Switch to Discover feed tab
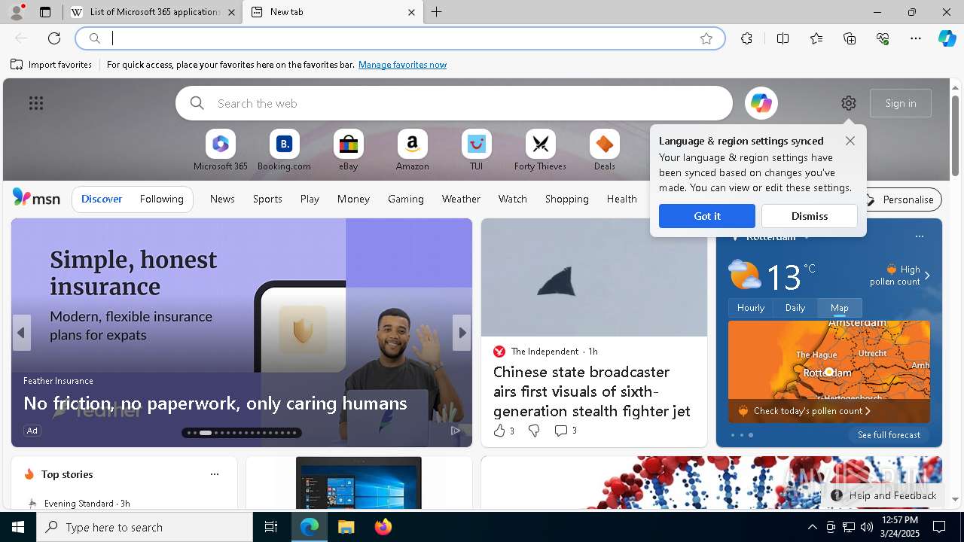The height and width of the screenshot is (542, 964). [x=102, y=199]
